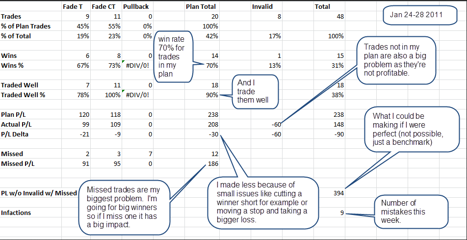The height and width of the screenshot is (240, 467).
Task: Click the 'What I could be making' callout
Action: click(412, 129)
